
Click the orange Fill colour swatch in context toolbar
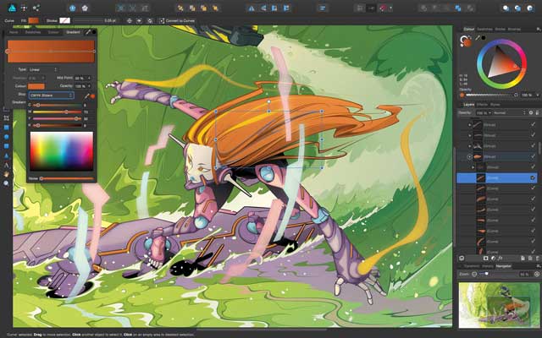click(x=33, y=19)
